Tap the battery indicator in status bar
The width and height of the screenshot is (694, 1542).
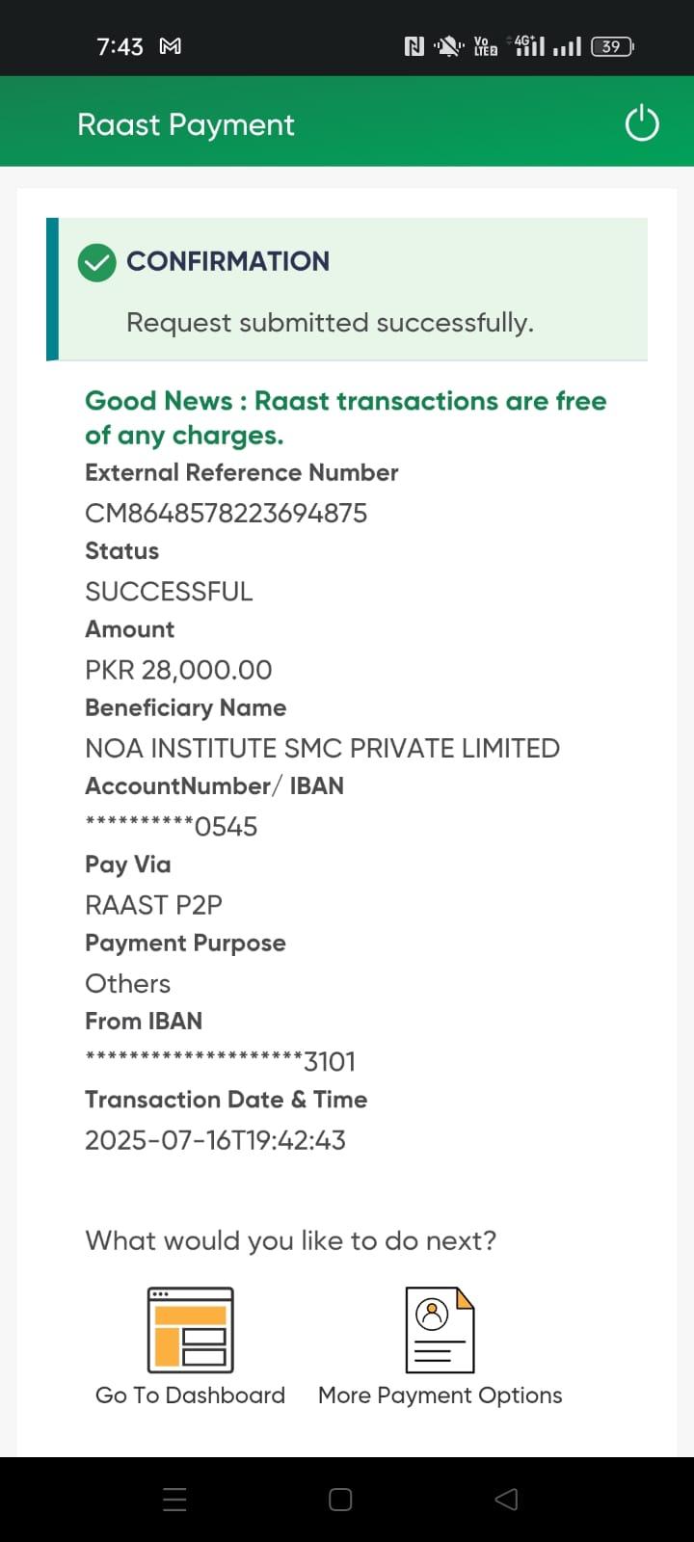pyautogui.click(x=612, y=46)
